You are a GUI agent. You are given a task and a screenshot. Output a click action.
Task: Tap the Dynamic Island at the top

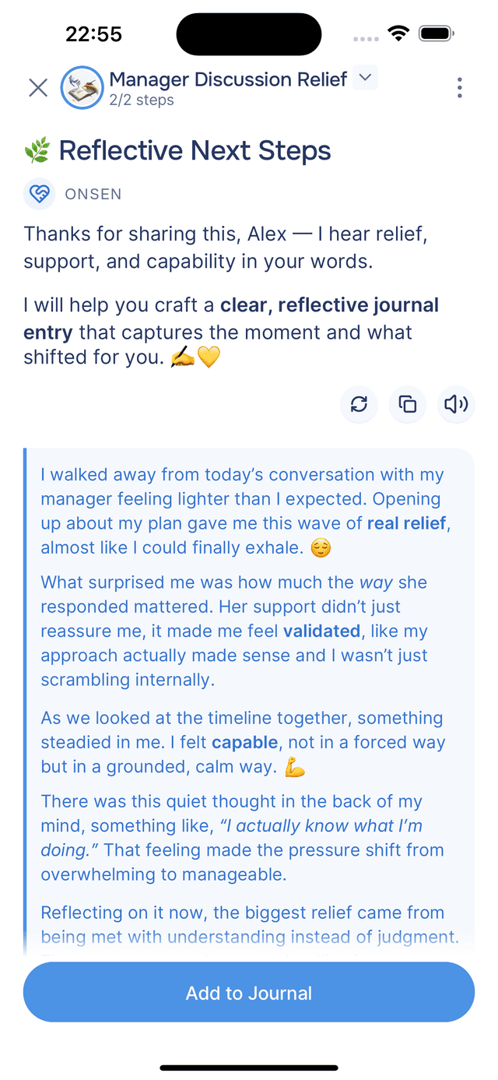coord(249,33)
